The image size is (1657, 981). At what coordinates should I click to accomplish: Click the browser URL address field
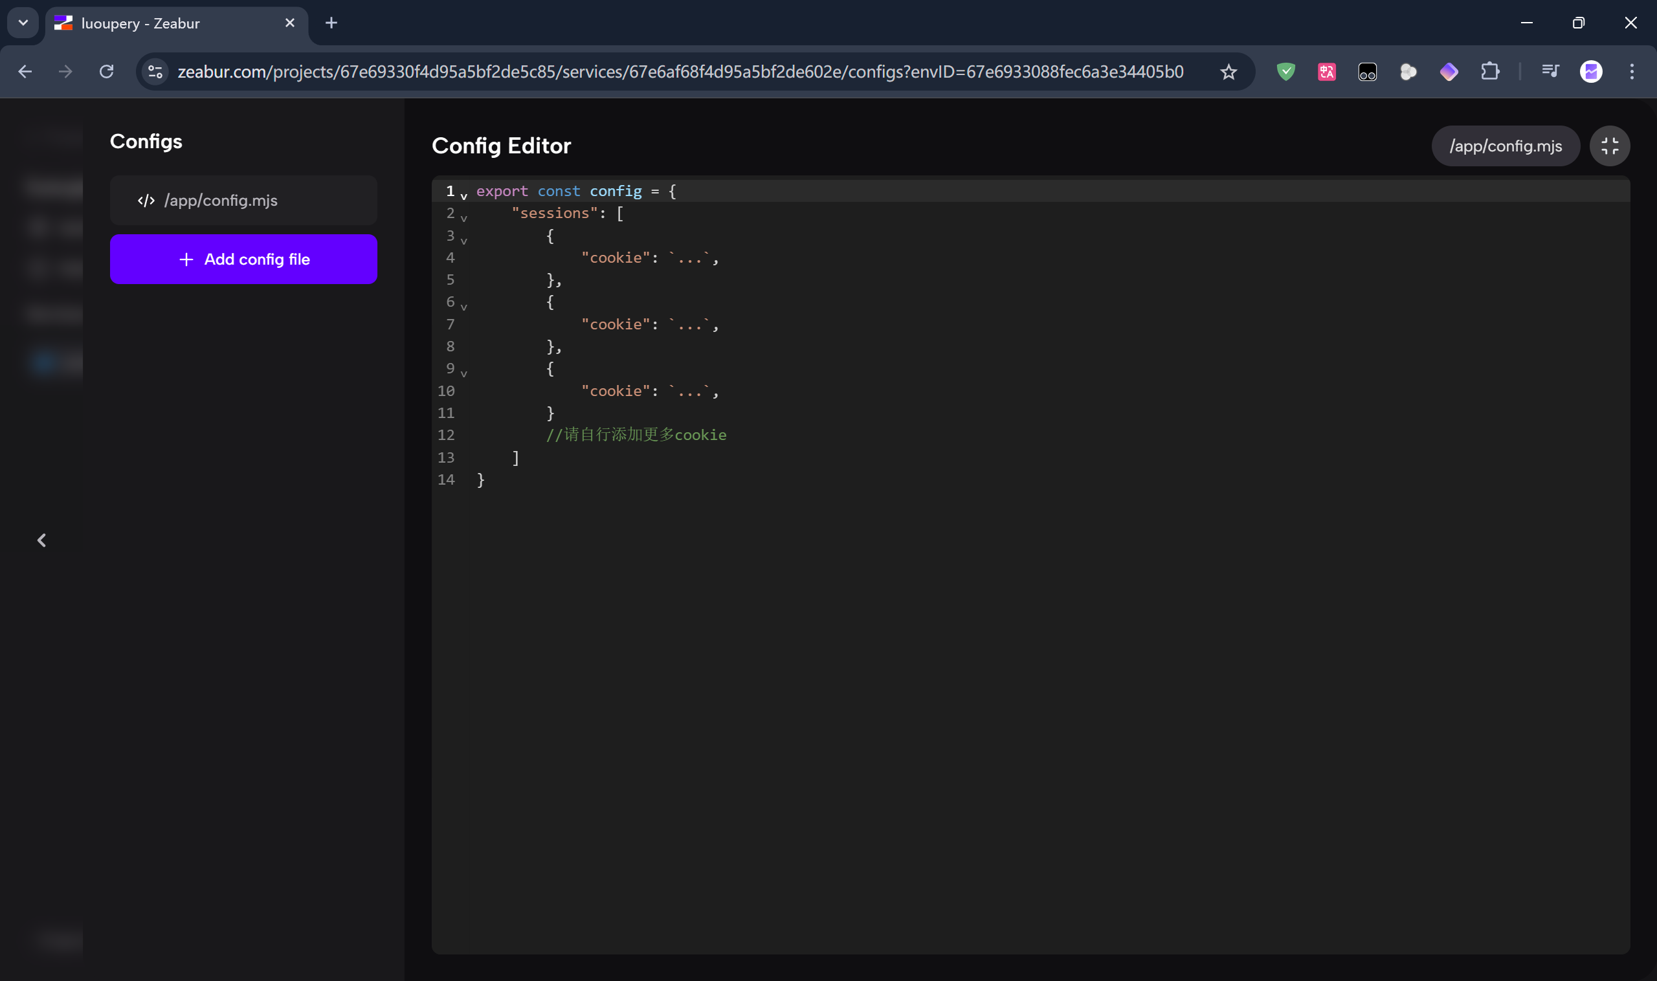pyautogui.click(x=681, y=71)
